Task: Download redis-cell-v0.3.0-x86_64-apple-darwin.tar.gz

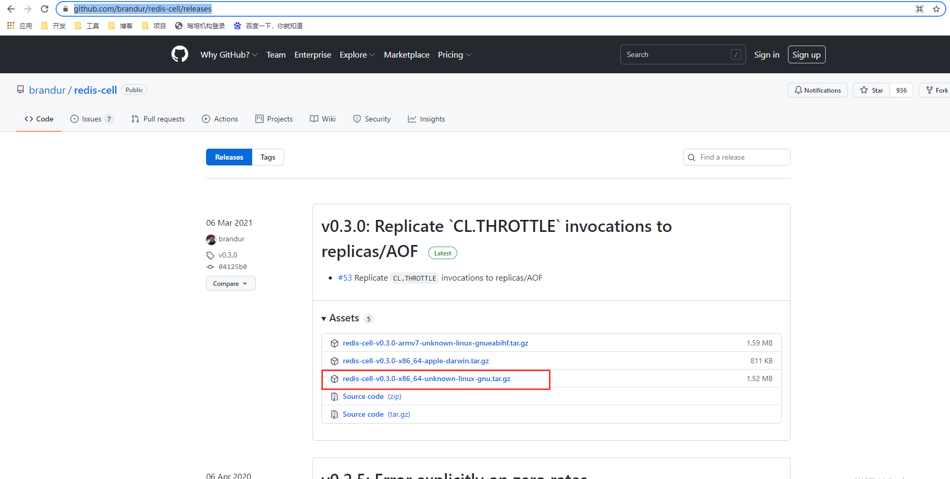Action: click(415, 361)
